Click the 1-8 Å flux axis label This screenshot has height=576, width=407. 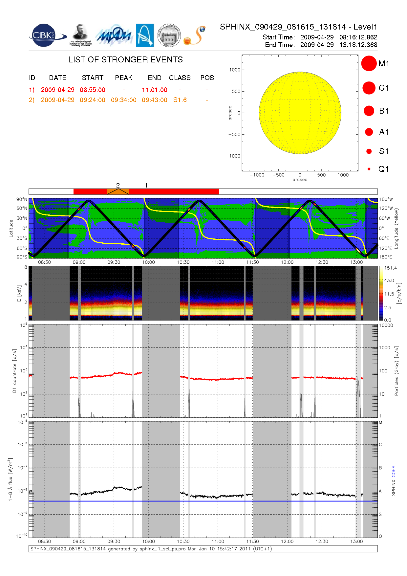coord(11,479)
